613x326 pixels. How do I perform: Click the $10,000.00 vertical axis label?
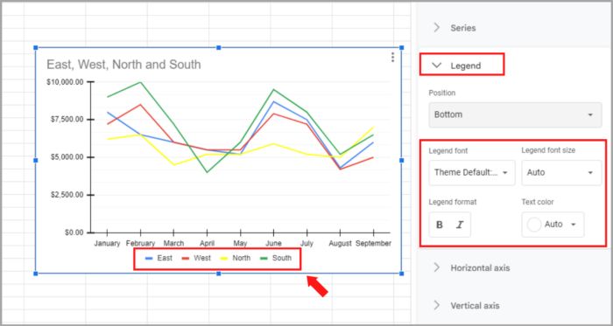[x=65, y=82]
